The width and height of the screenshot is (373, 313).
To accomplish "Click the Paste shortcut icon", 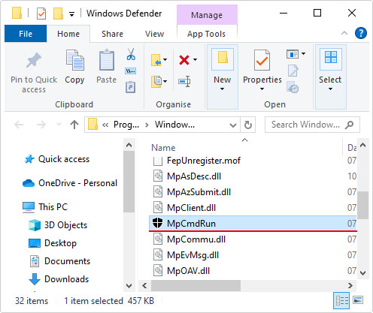I will point(131,87).
